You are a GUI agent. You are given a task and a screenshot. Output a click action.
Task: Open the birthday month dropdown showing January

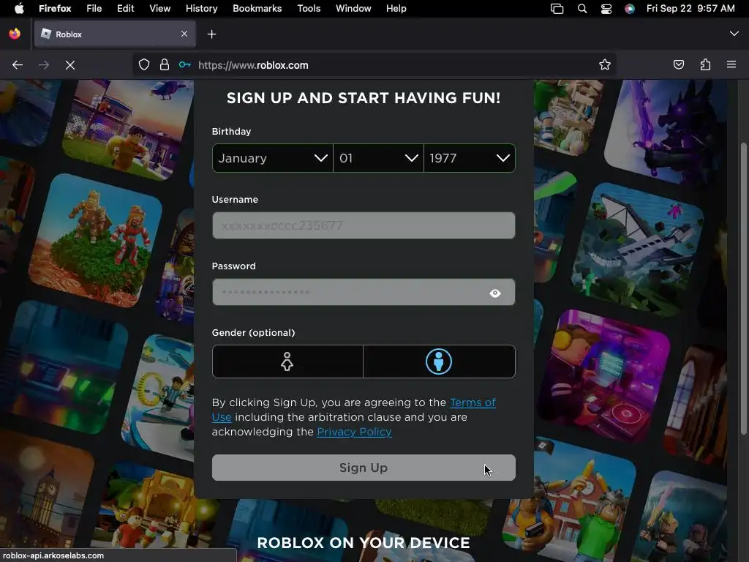(x=272, y=158)
